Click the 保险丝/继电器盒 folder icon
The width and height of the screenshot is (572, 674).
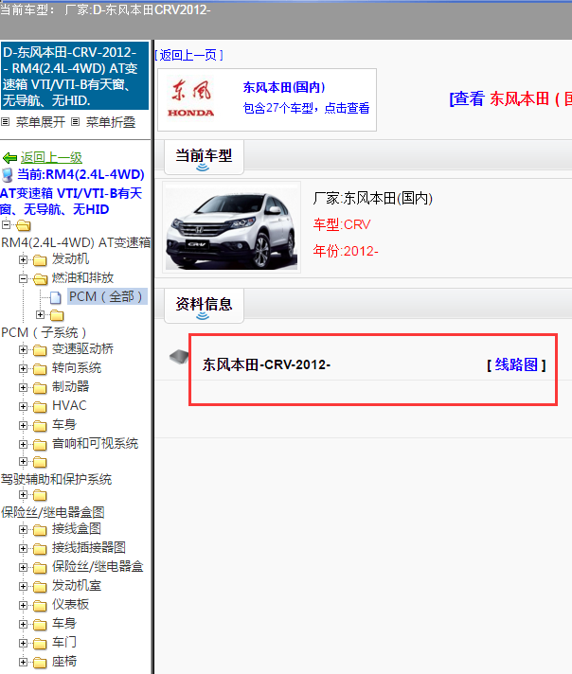point(40,568)
